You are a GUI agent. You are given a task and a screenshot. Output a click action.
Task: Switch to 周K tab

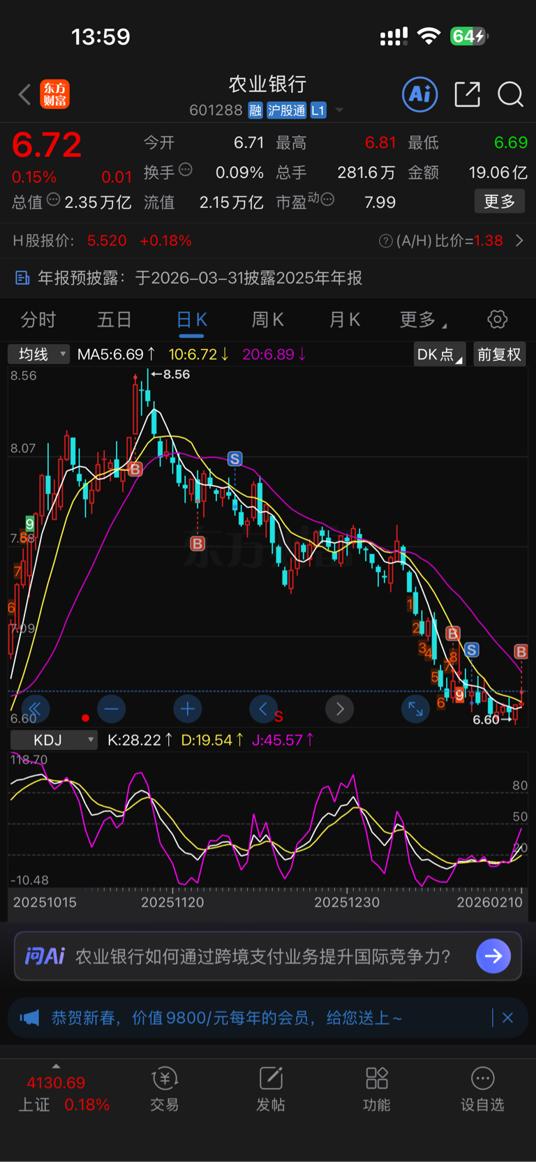pos(267,320)
